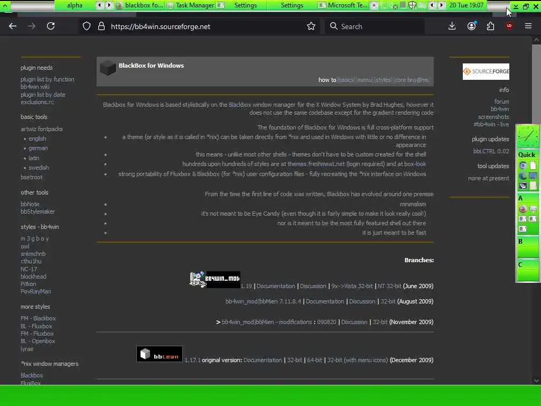Switch to blackbox fo... task in taskbar
Screen dimensions: 541x406
coord(139,5)
